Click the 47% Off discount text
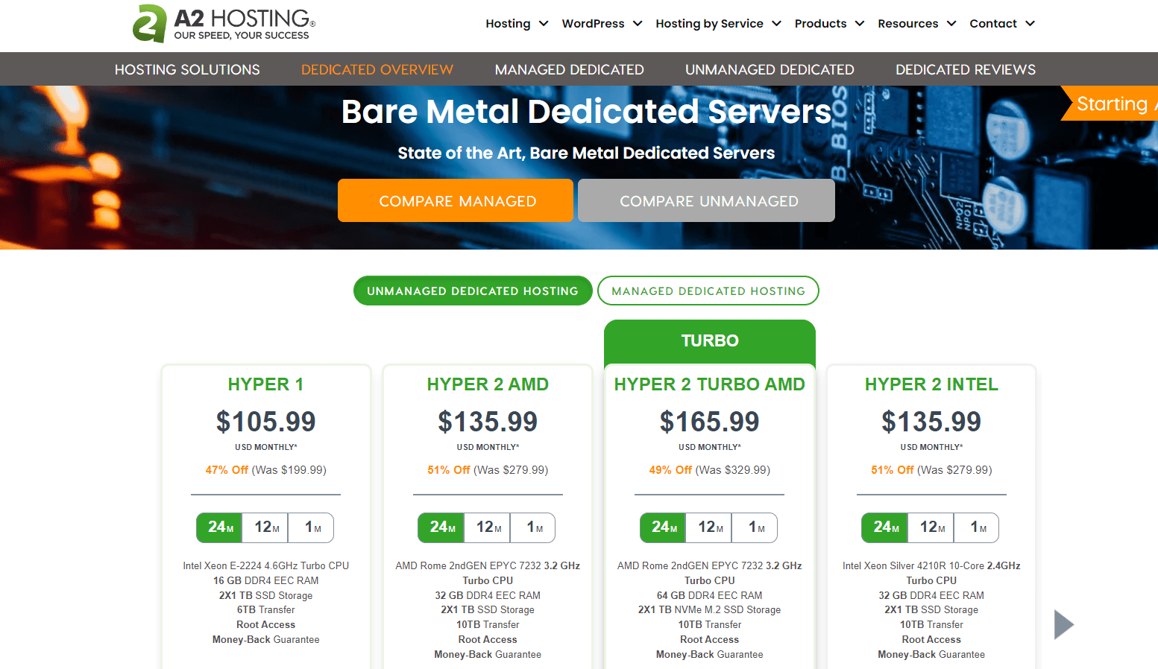This screenshot has width=1158, height=669. (227, 470)
